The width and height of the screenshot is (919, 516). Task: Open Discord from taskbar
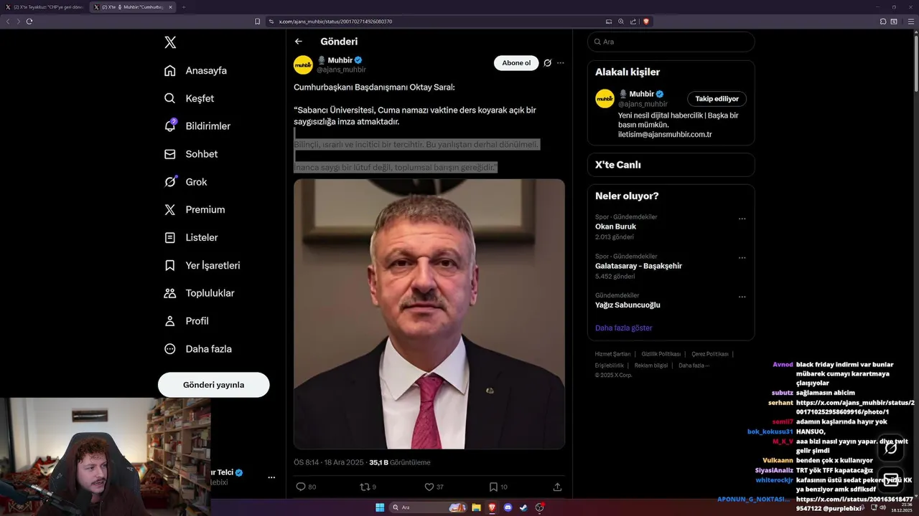pyautogui.click(x=508, y=507)
